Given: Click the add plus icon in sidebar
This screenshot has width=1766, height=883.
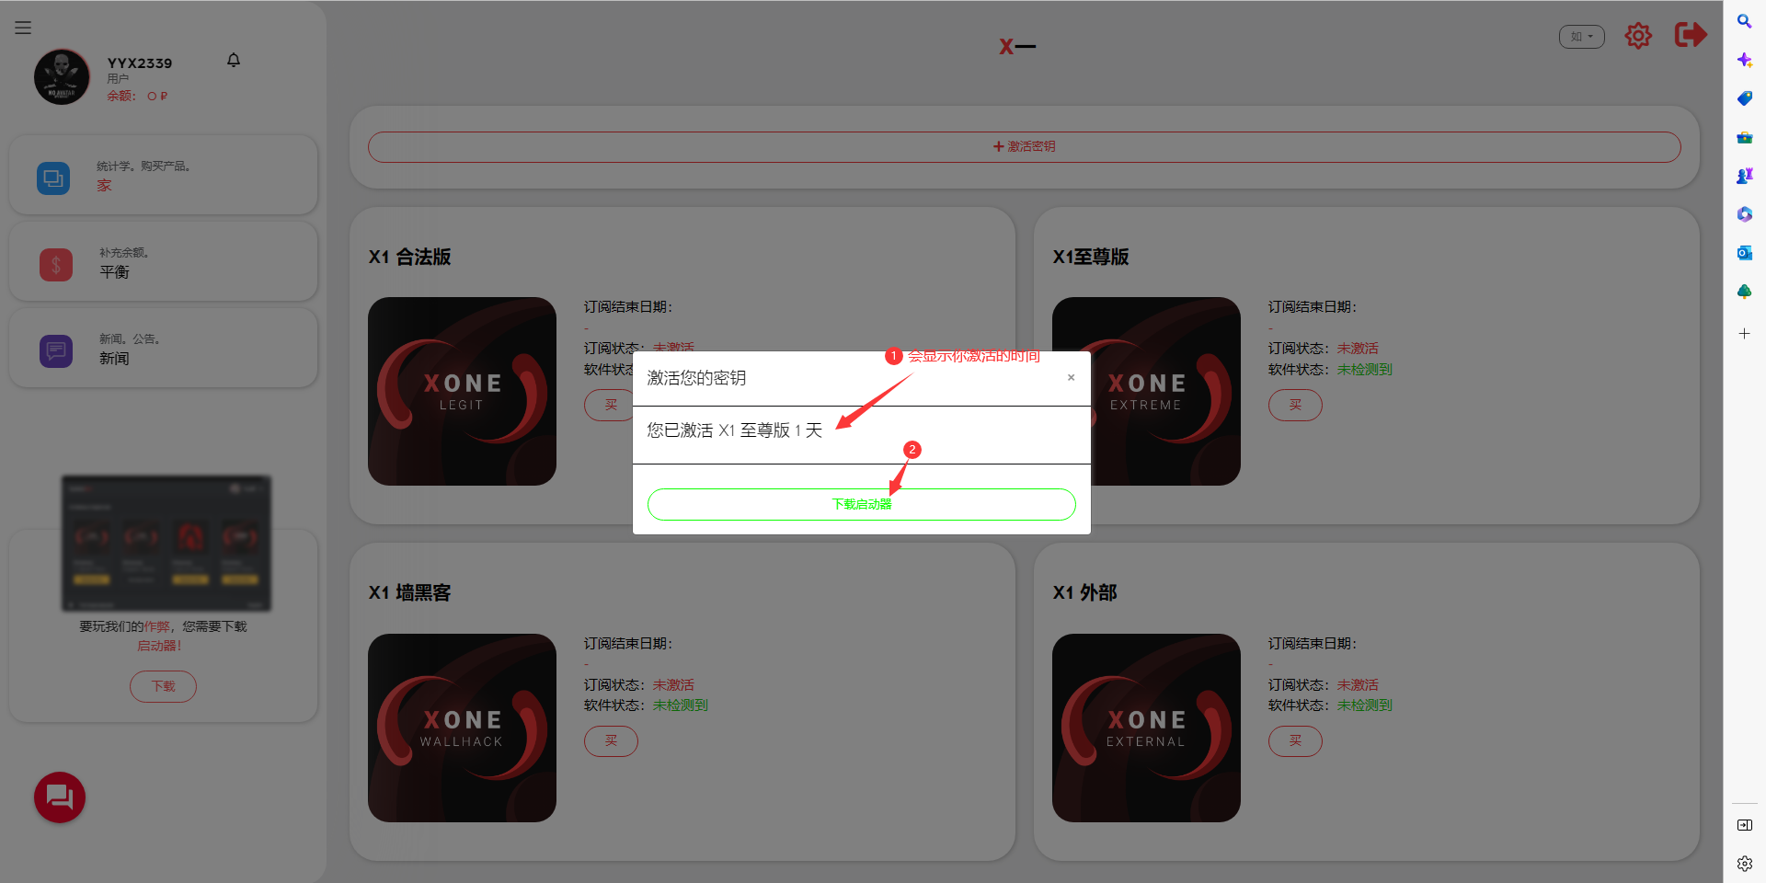Looking at the screenshot, I should click(1744, 334).
